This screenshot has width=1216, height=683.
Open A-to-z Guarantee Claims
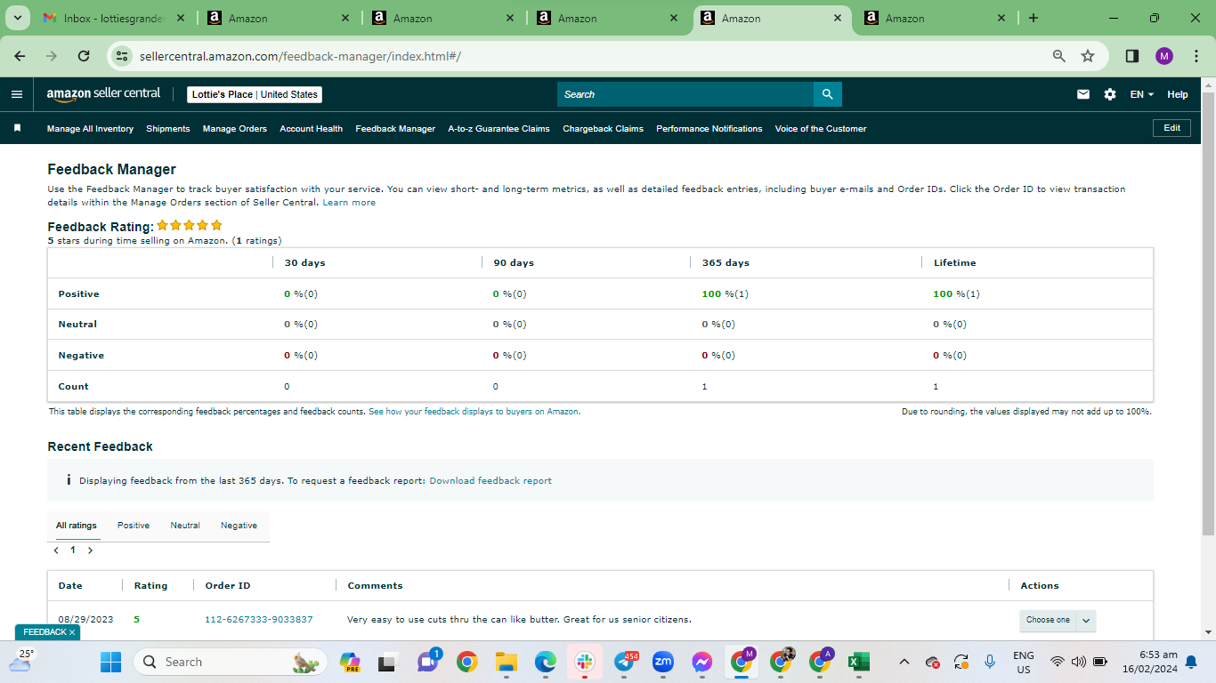point(499,129)
